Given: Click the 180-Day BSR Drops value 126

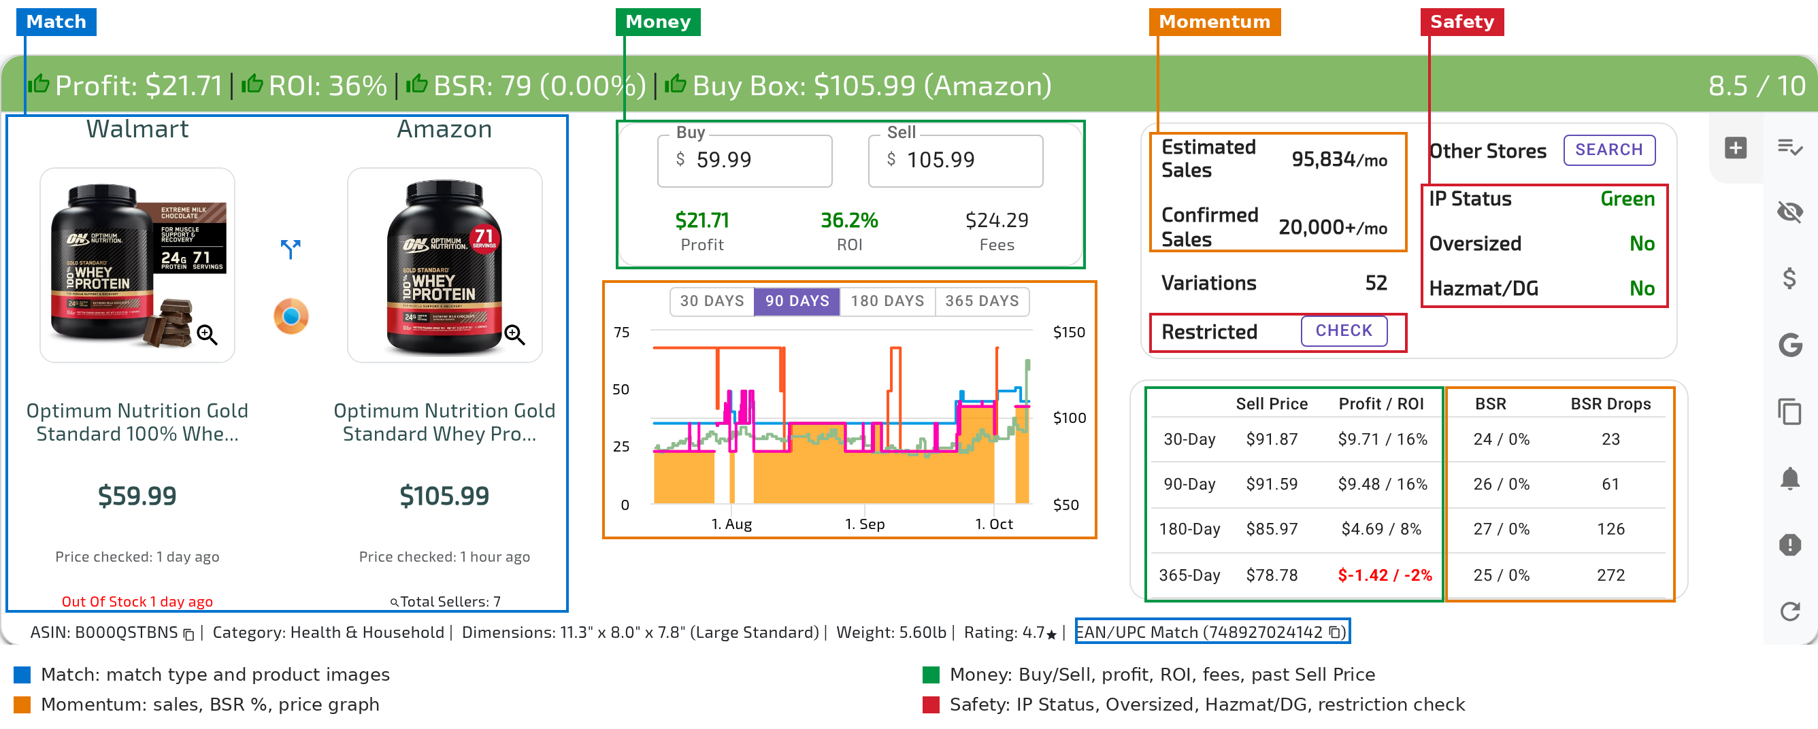Looking at the screenshot, I should [x=1610, y=529].
